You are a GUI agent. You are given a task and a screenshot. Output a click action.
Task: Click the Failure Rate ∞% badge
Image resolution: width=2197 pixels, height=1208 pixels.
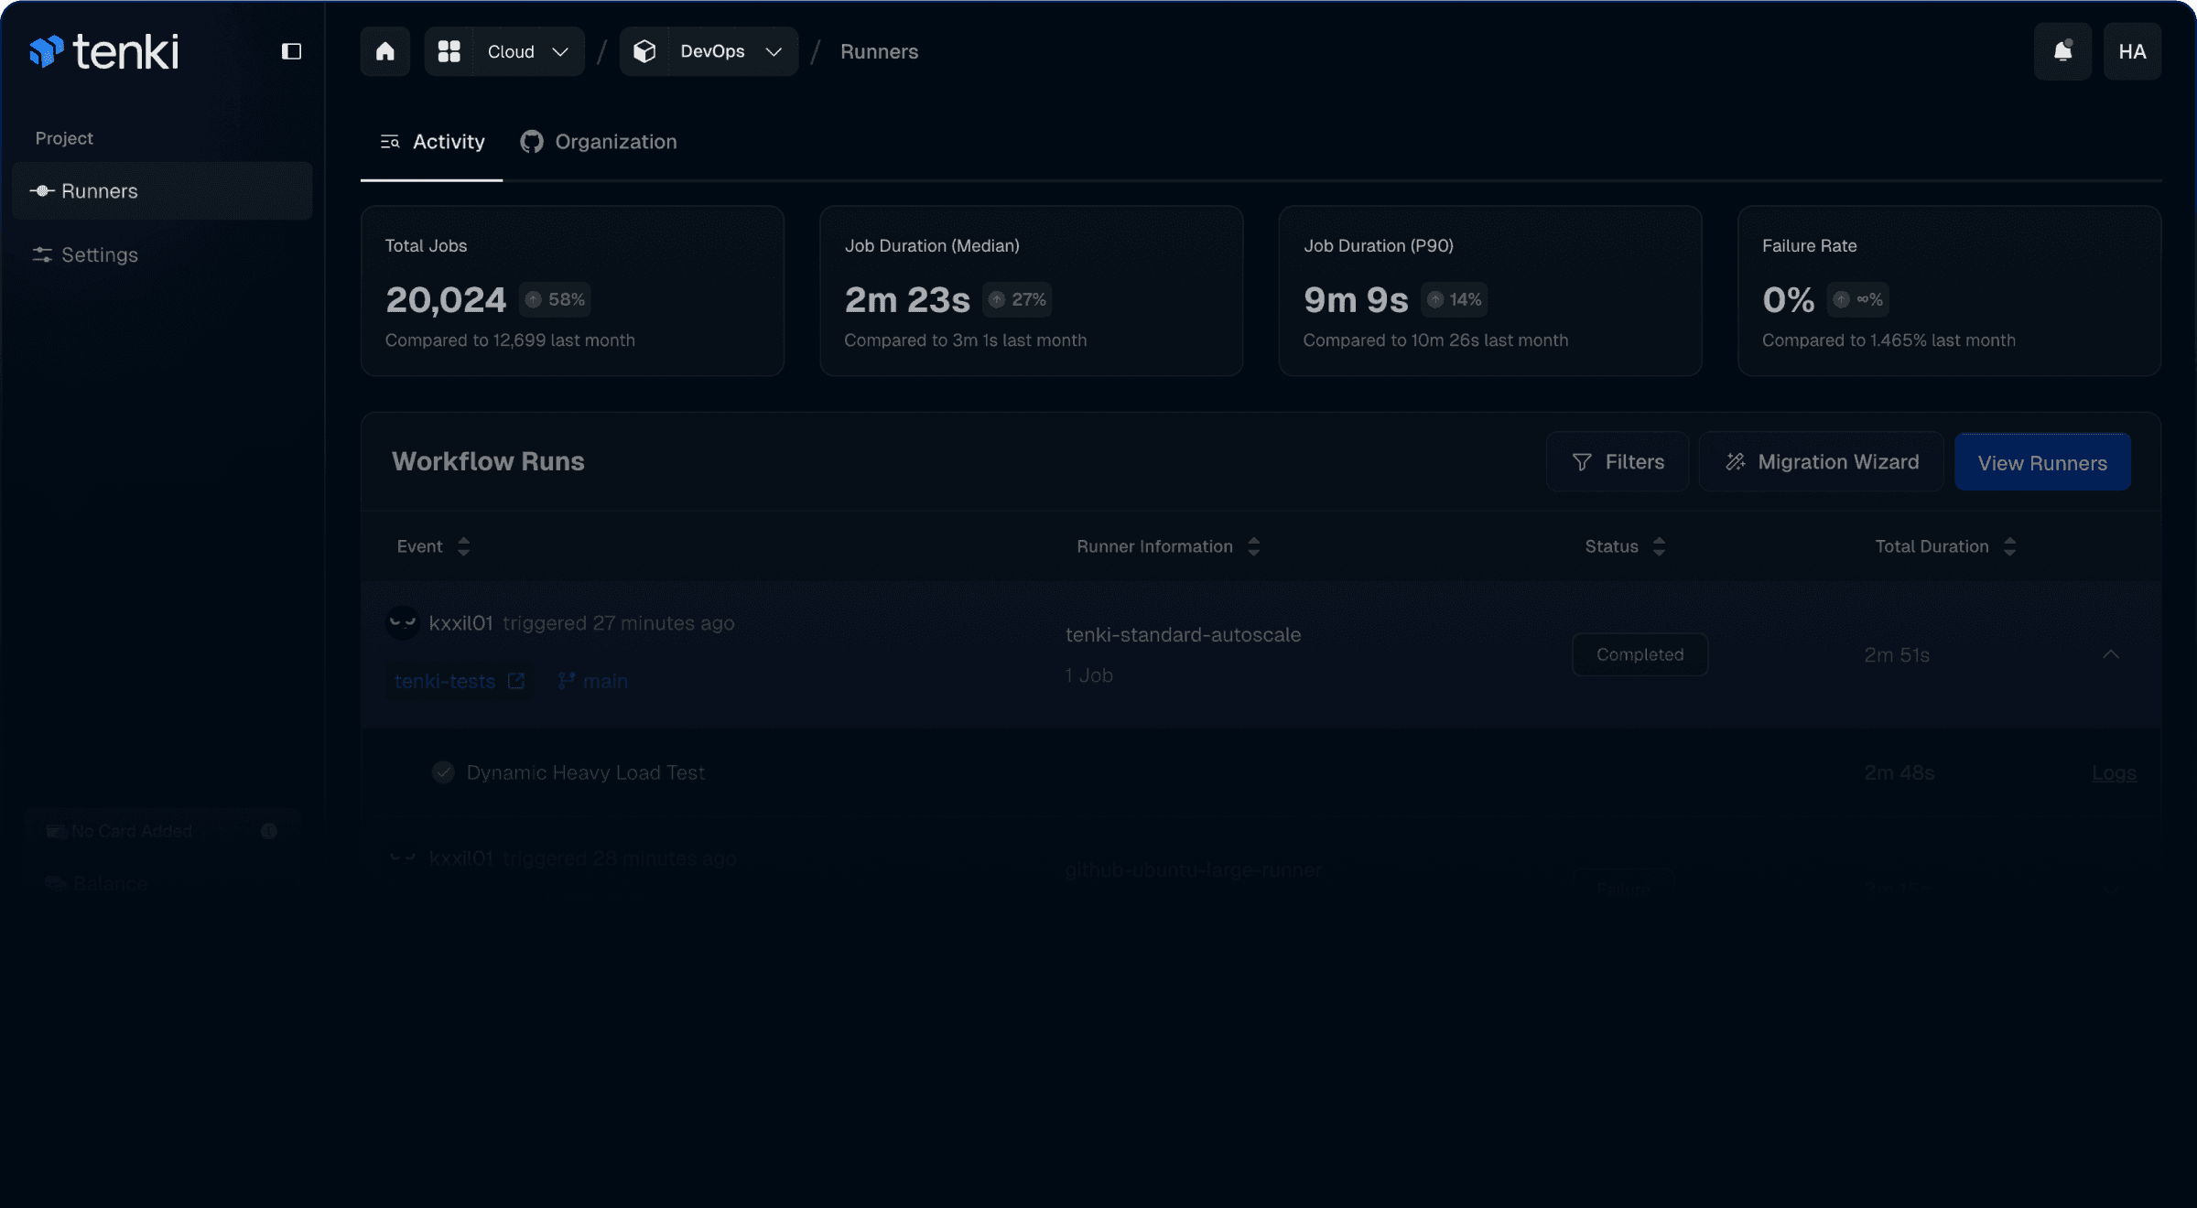(1857, 299)
